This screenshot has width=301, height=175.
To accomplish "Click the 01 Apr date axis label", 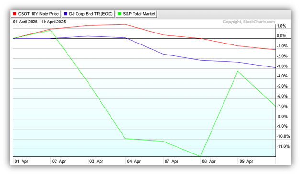I will click(22, 162).
